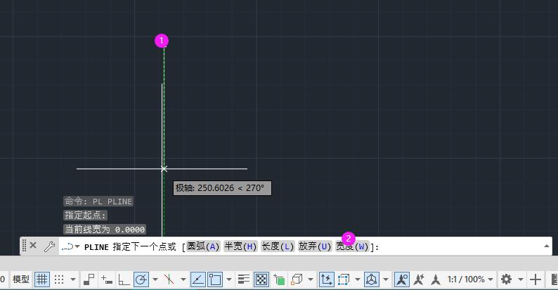Click history line 命令: PL PLINE

[98, 201]
